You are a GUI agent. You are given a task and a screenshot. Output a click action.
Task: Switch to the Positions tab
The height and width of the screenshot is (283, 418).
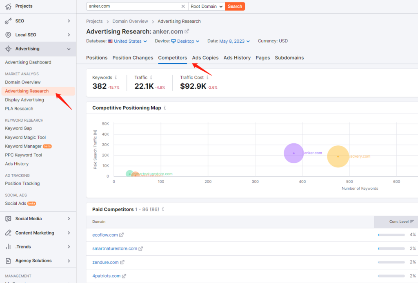click(97, 58)
